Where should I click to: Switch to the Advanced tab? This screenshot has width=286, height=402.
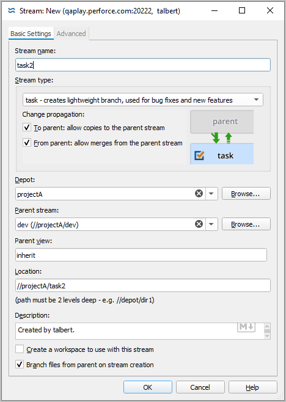71,34
